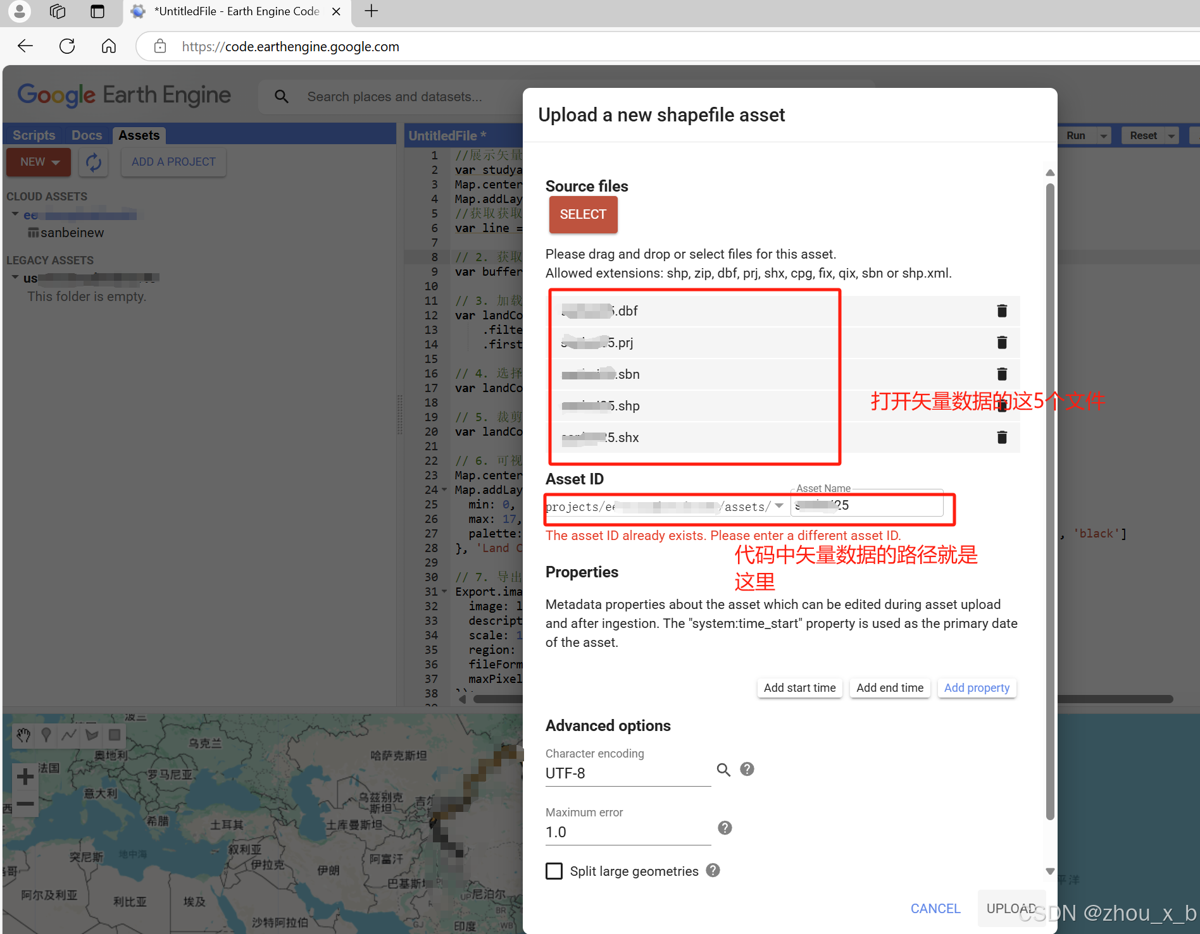Image resolution: width=1200 pixels, height=934 pixels.
Task: Open a new browser tab
Action: pos(372,11)
